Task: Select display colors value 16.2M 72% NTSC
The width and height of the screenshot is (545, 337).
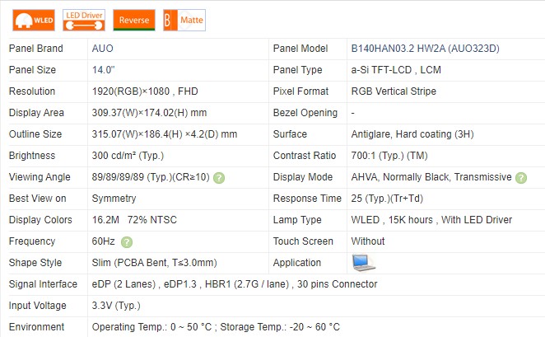Action: 134,220
